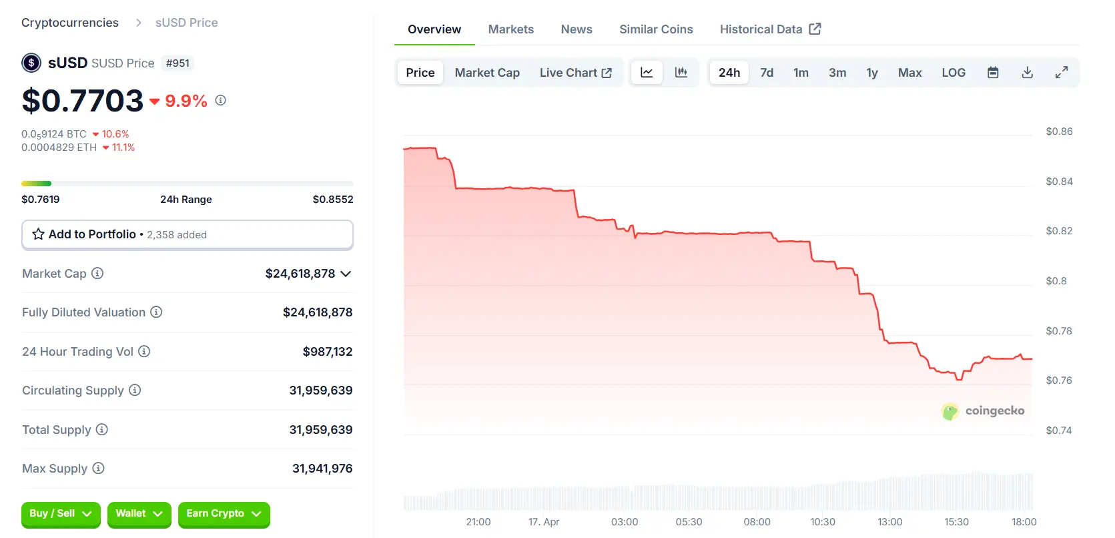Open the Markets tab
Image resolution: width=1115 pixels, height=538 pixels.
point(511,29)
